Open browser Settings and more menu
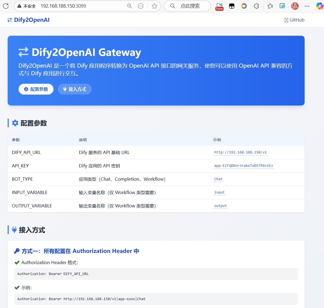Viewport: 324px width, 308px height. [307, 6]
